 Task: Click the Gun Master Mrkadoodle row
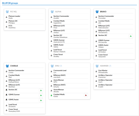pos(115,71)
